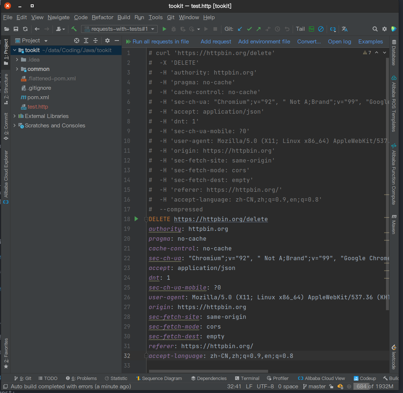This screenshot has height=393, width=403.
Task: Save all files toolbar icon
Action: (16, 29)
